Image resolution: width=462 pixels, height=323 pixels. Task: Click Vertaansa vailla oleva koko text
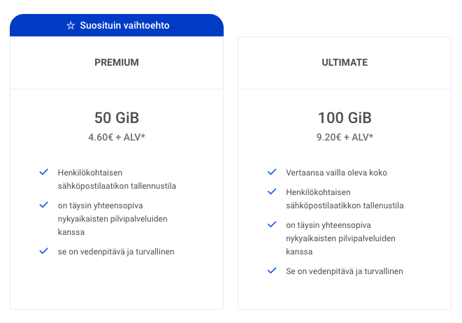click(x=336, y=173)
